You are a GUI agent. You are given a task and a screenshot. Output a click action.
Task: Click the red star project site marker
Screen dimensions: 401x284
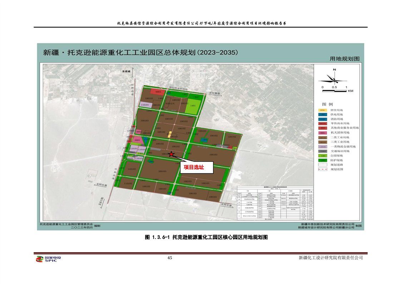172,154
